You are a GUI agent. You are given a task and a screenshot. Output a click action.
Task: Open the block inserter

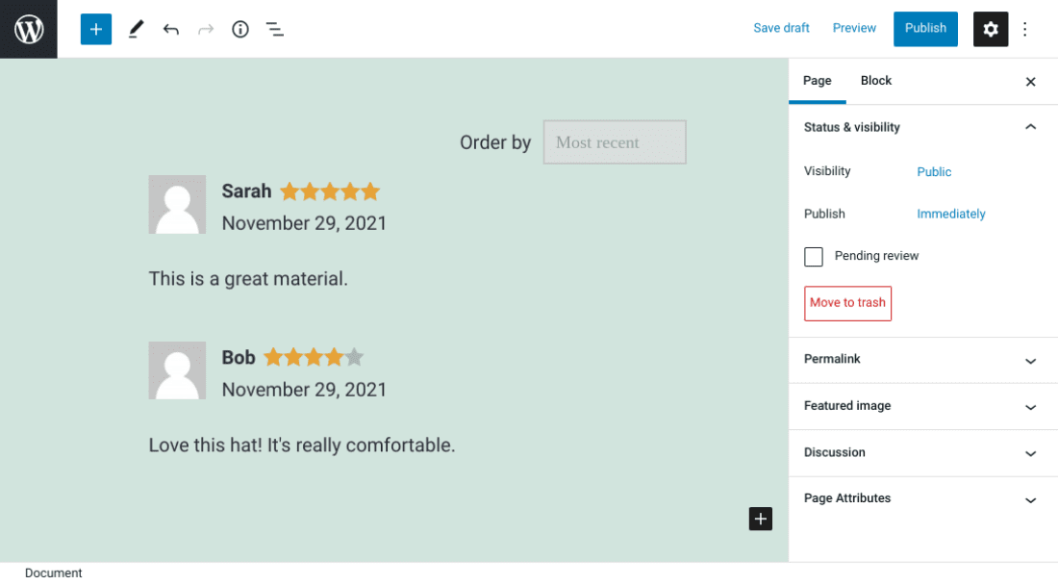click(95, 29)
